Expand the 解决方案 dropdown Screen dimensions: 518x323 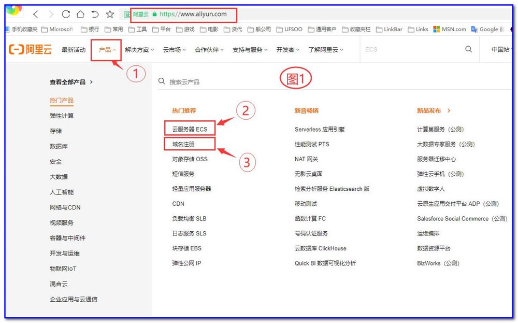pyautogui.click(x=139, y=50)
